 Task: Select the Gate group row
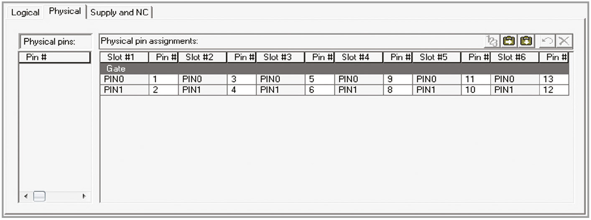pos(334,69)
